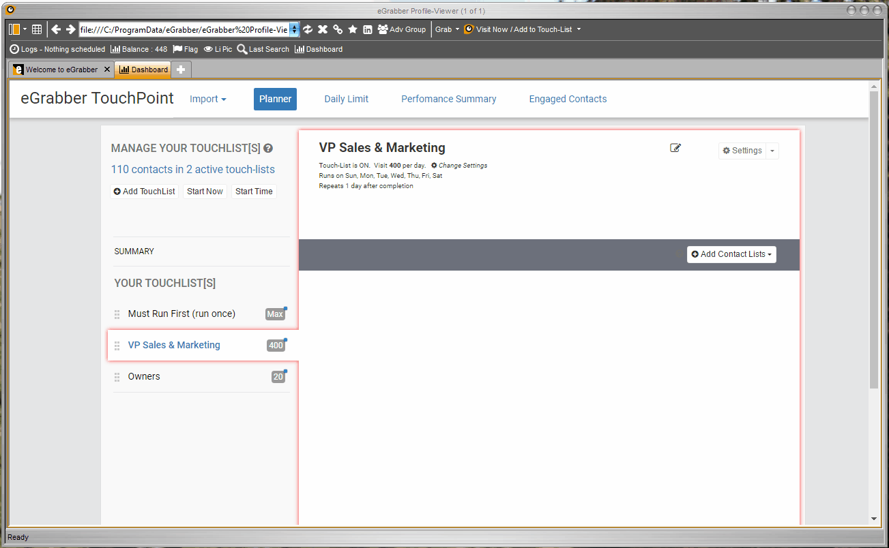Go forward with the right arrow
889x548 pixels.
70,29
